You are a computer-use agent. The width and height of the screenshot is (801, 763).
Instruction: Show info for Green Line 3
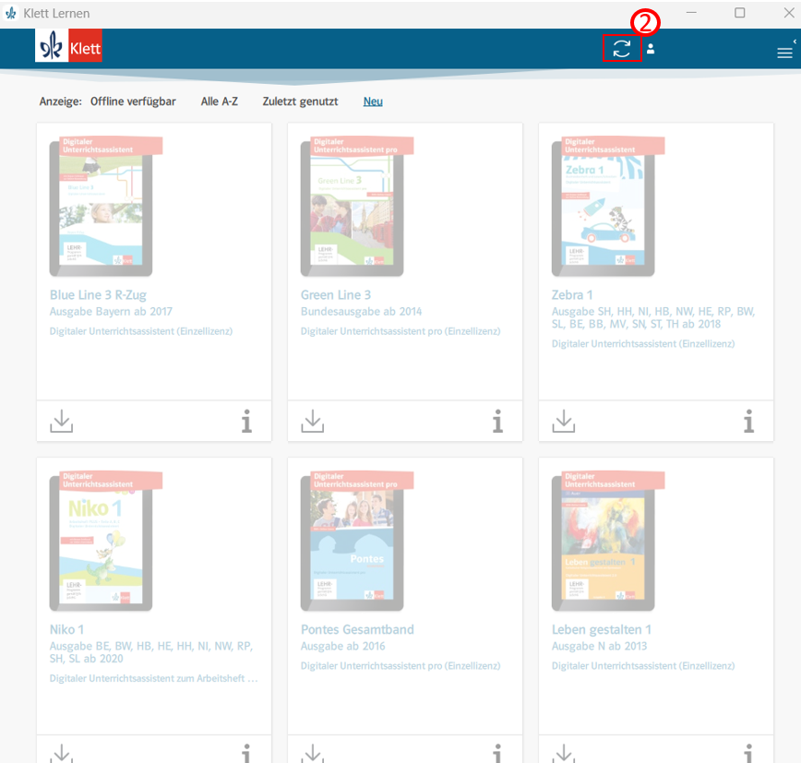pyautogui.click(x=497, y=421)
